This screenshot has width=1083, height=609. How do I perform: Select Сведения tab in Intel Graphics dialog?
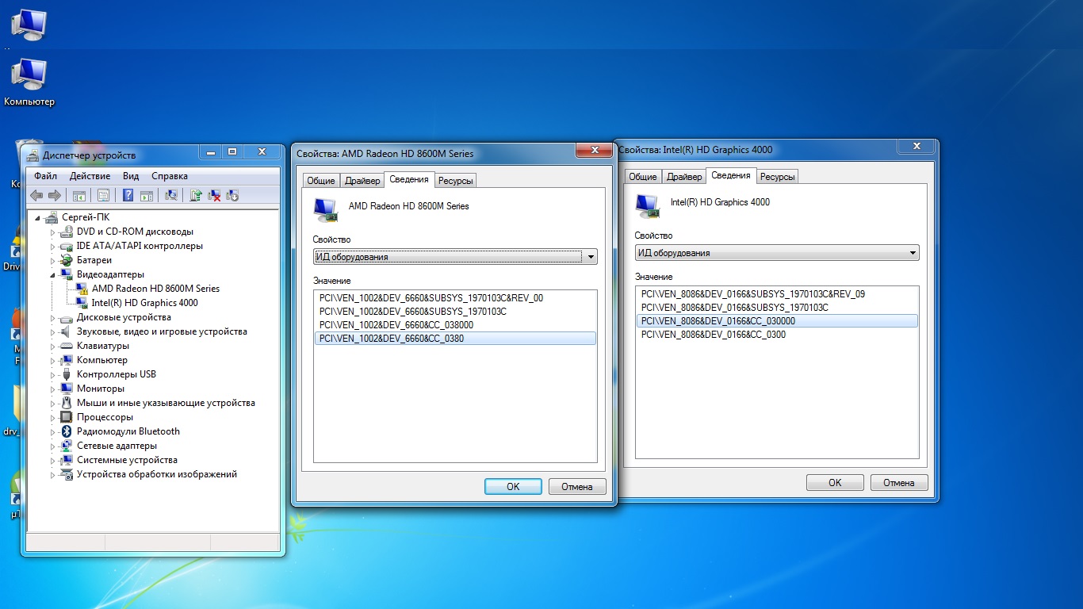coord(731,175)
